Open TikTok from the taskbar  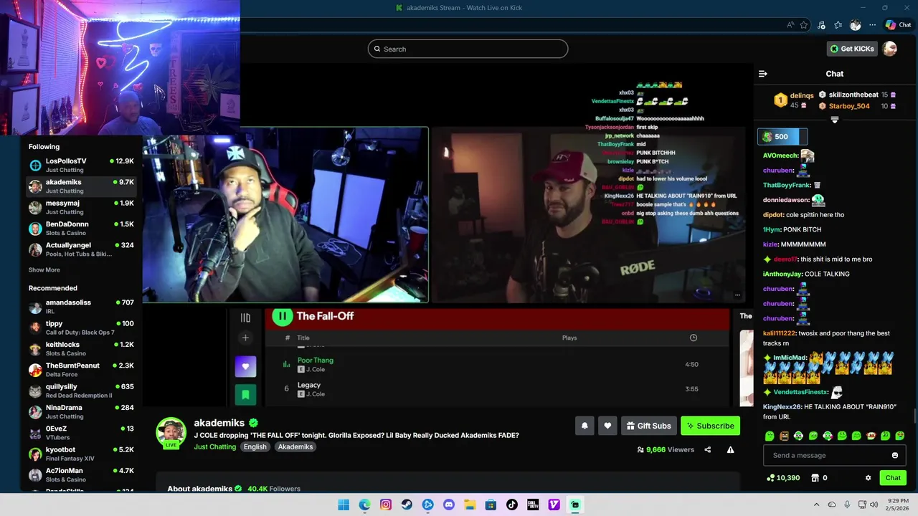point(512,505)
